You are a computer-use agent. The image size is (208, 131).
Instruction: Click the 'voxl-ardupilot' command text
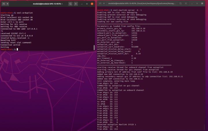(x=25, y=13)
